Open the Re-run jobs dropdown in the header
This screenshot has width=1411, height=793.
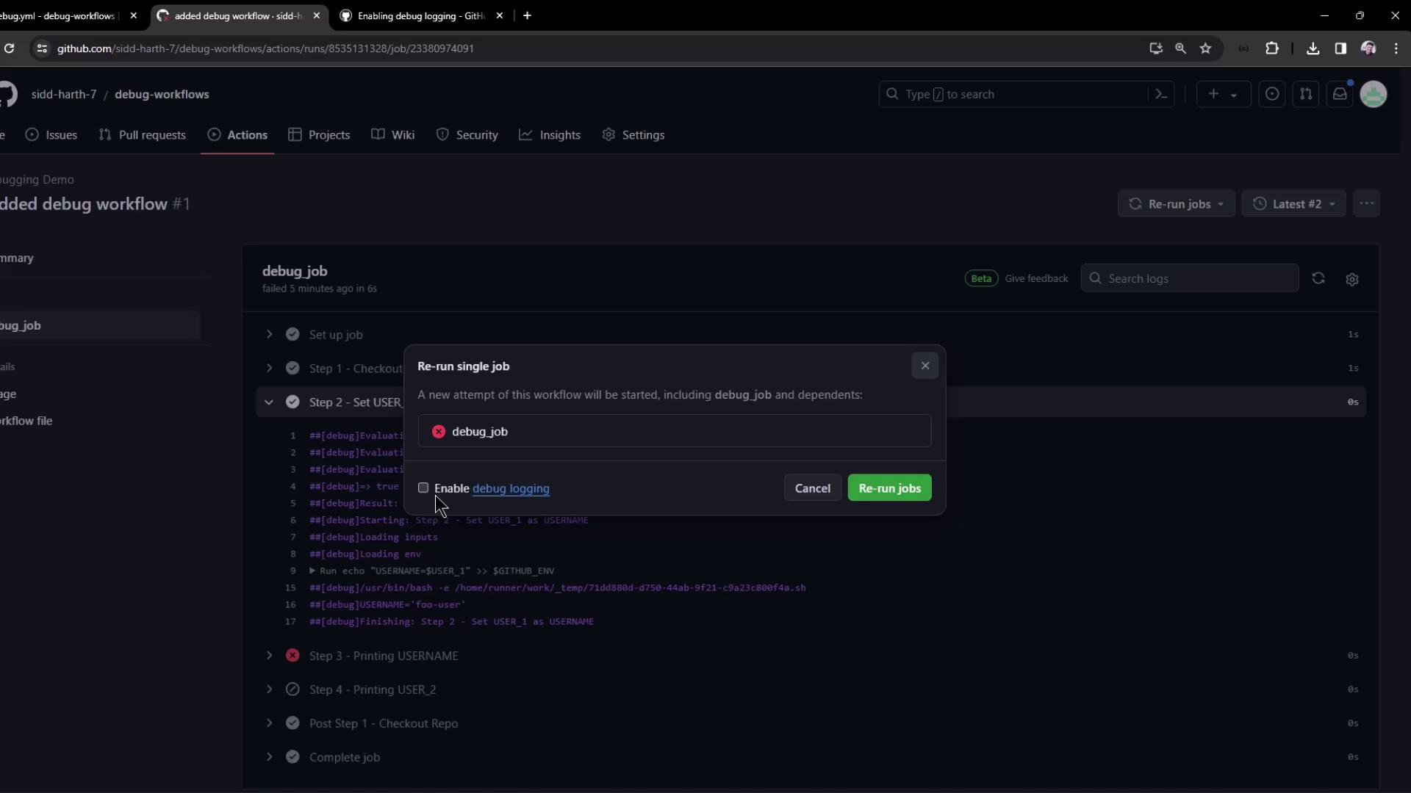tap(1176, 204)
